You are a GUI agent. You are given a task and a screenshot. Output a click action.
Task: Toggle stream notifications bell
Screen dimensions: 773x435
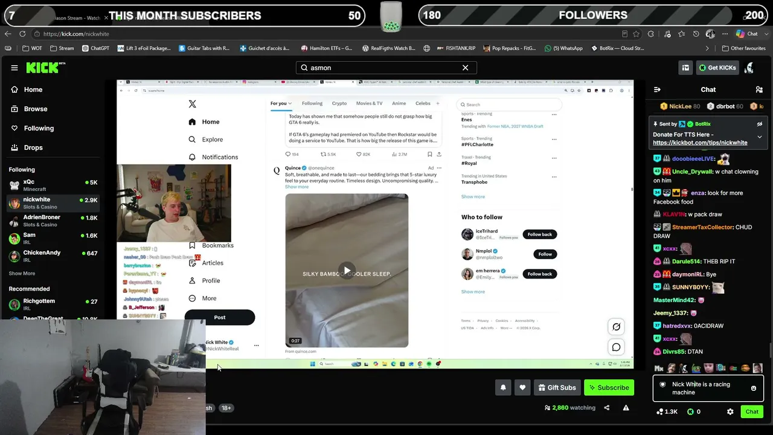pos(503,387)
